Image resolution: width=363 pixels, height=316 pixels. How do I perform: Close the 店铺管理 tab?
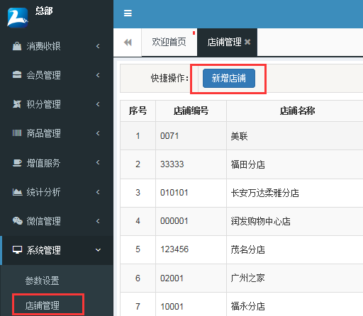[247, 42]
